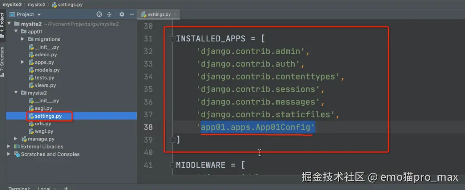Expand the apps.py file arrow
Screen dimensions: 465x190
[22, 62]
